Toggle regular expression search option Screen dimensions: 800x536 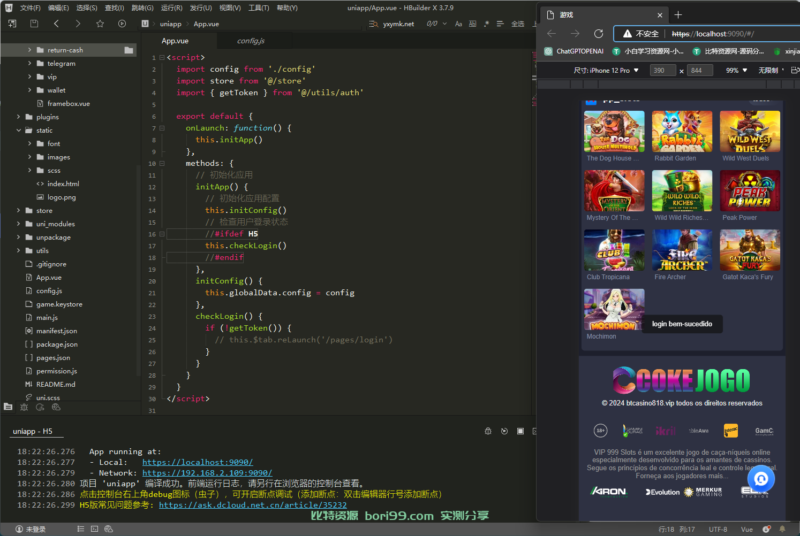coord(486,24)
